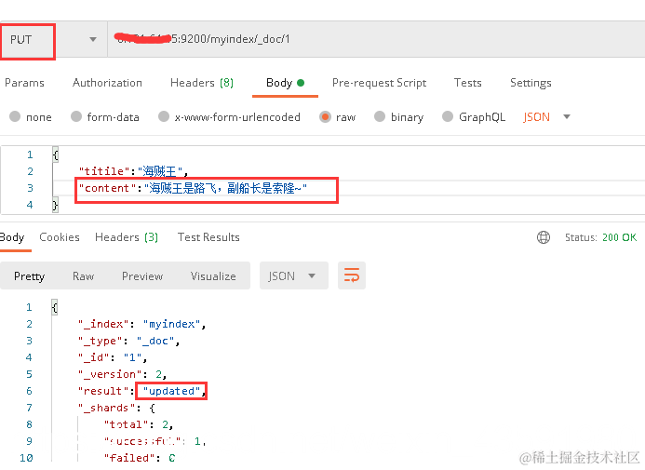
Task: Open response Headers (3) tab
Action: point(127,237)
